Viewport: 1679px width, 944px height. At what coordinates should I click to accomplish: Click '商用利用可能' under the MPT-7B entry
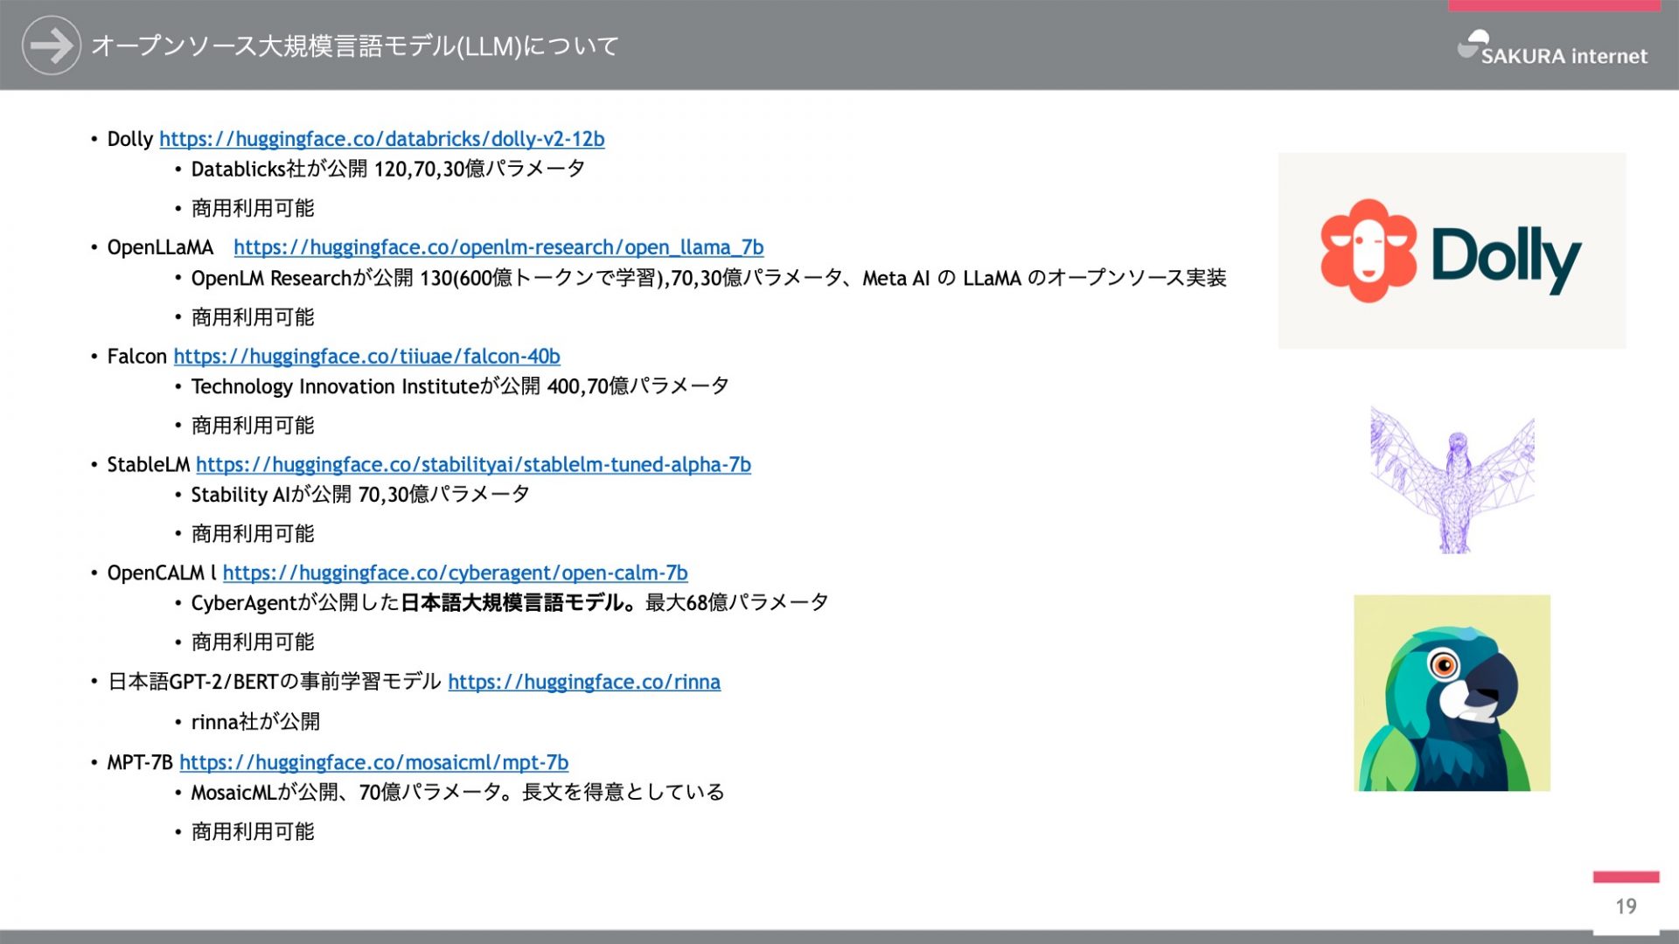tap(253, 832)
